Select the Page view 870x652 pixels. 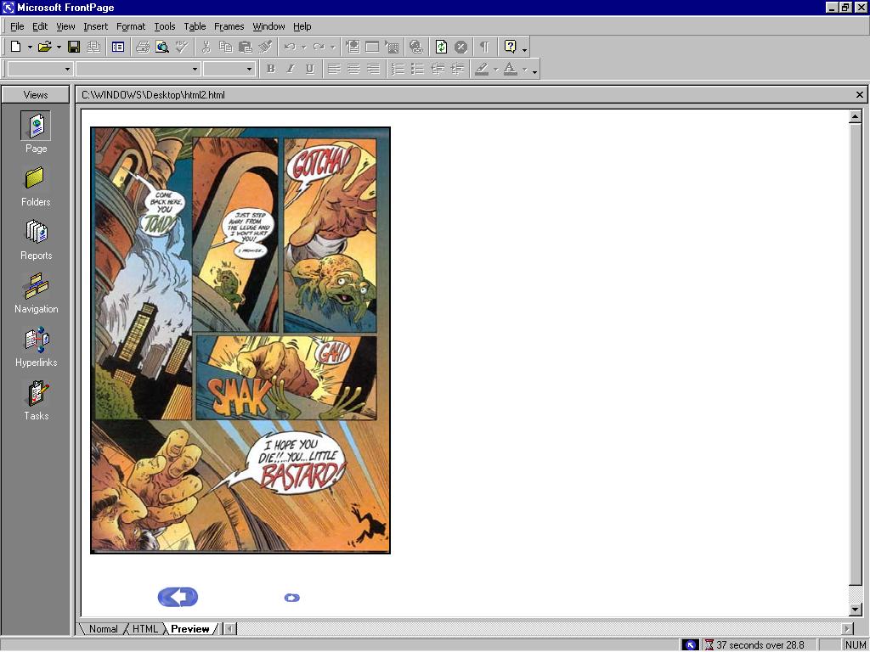(36, 132)
